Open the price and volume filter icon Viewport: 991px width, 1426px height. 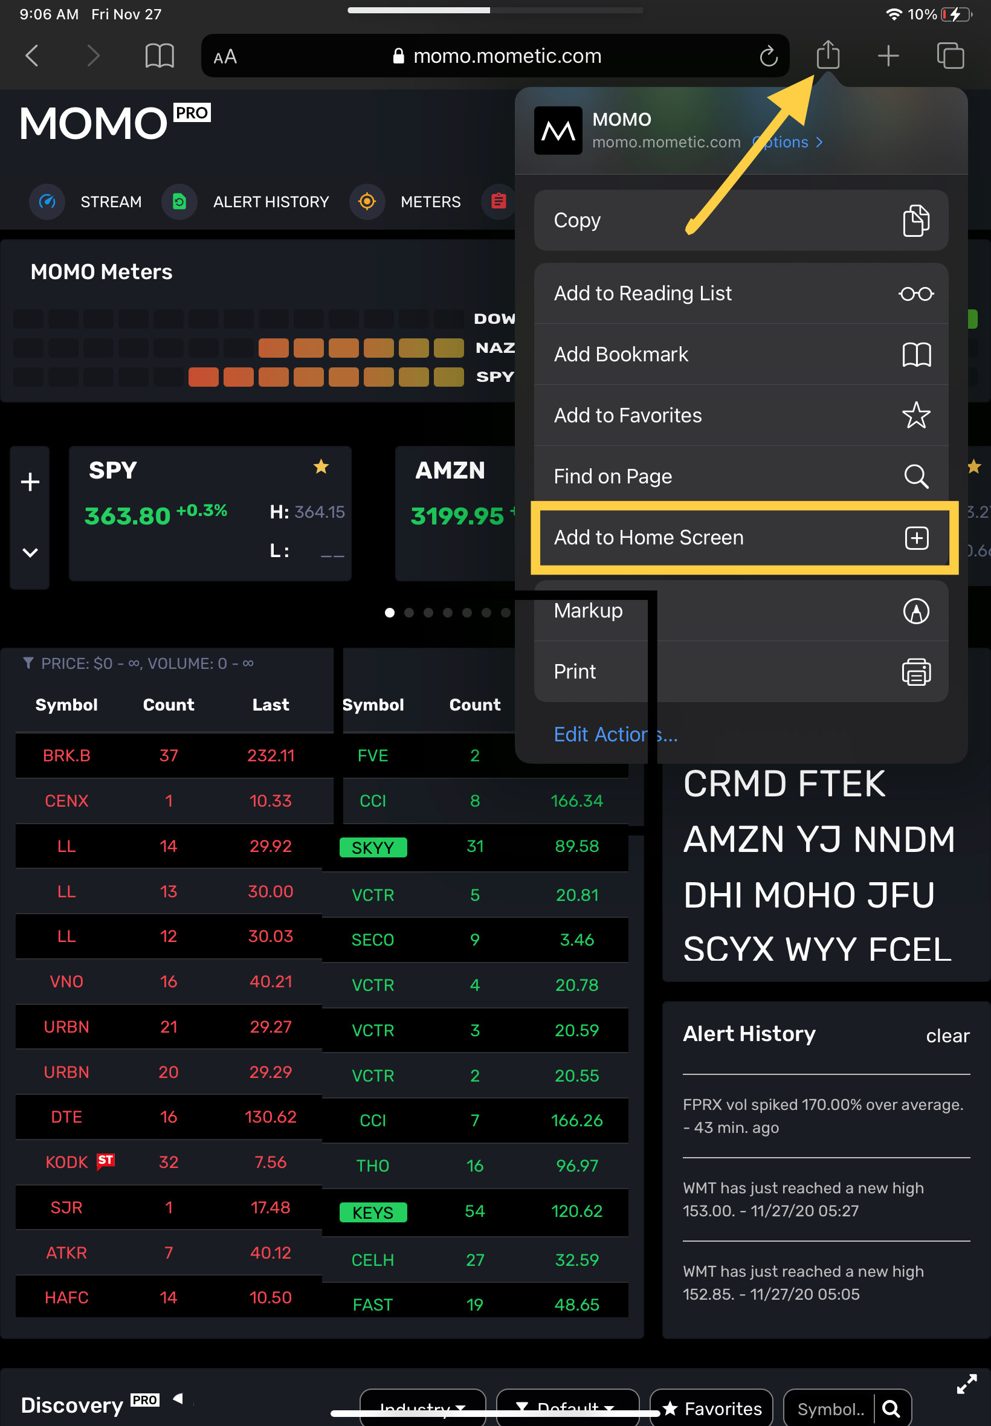pyautogui.click(x=28, y=663)
